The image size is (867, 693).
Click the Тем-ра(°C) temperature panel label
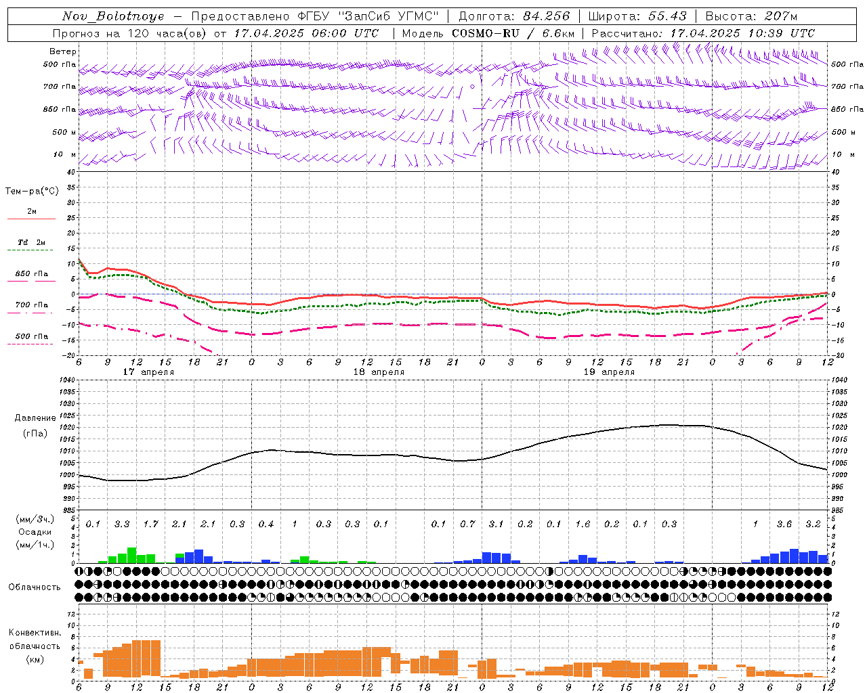[x=32, y=192]
